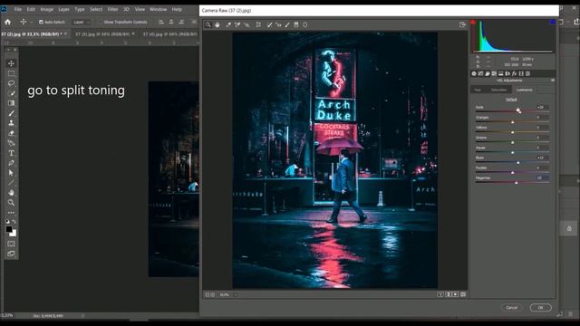The image size is (580, 326).
Task: Click the Magentas value input field
Action: (542, 177)
